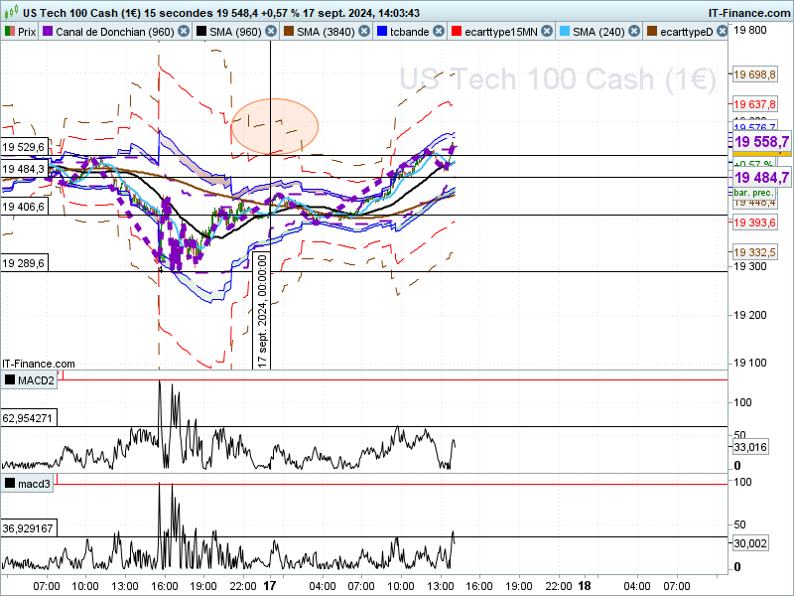Click the blue tcbande color swatch
Image resolution: width=794 pixels, height=596 pixels.
pyautogui.click(x=382, y=32)
